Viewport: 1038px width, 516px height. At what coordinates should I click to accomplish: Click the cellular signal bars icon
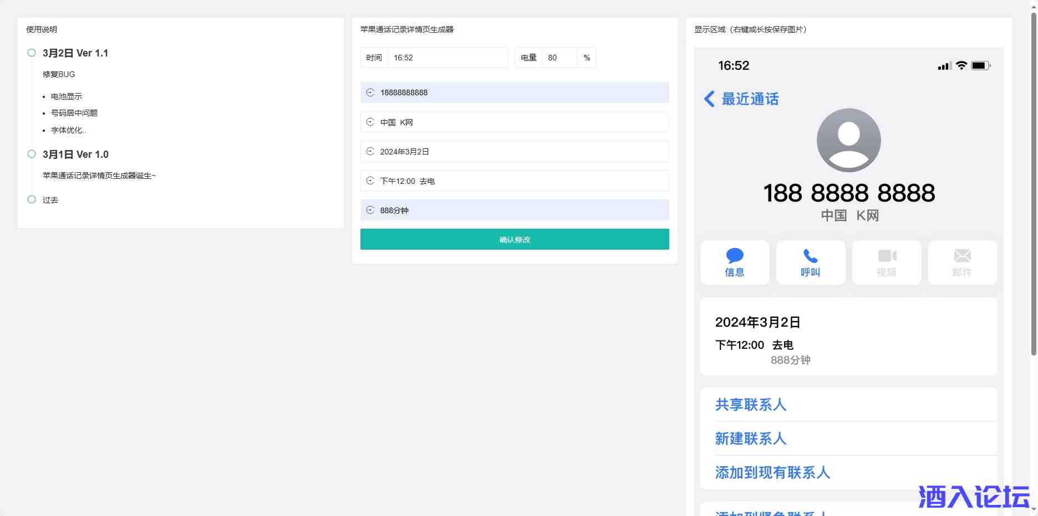[944, 66]
